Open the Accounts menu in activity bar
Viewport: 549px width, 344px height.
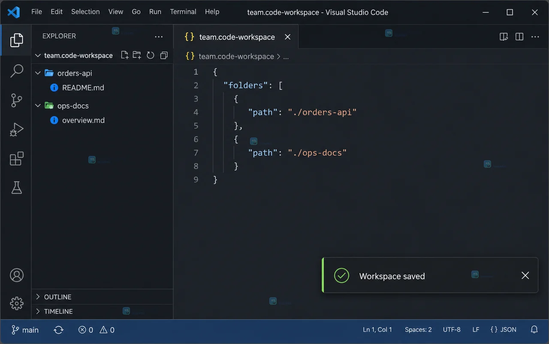coord(16,275)
